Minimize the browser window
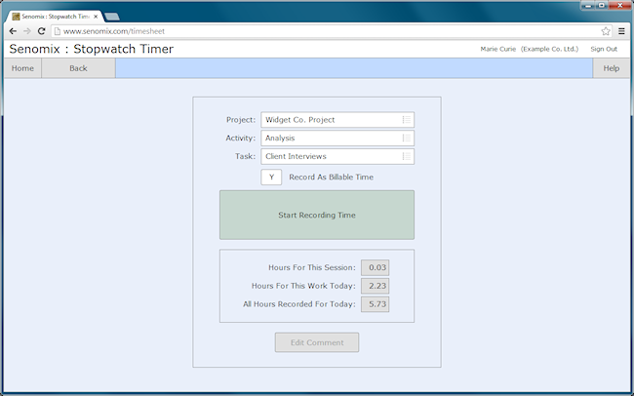 pyautogui.click(x=588, y=5)
